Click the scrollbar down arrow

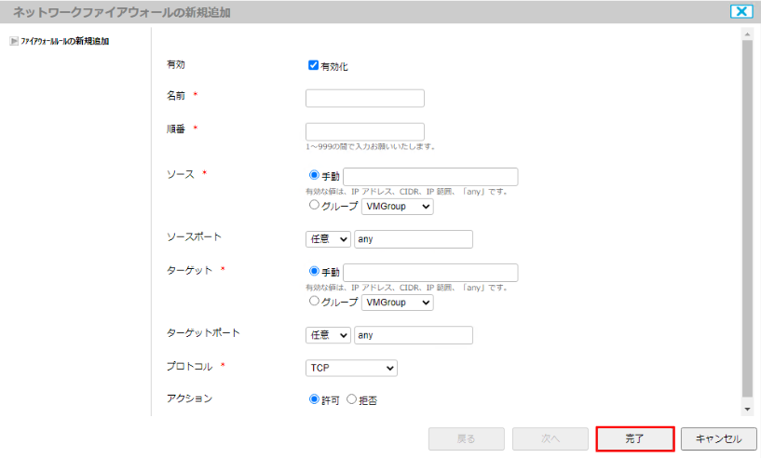pyautogui.click(x=747, y=409)
